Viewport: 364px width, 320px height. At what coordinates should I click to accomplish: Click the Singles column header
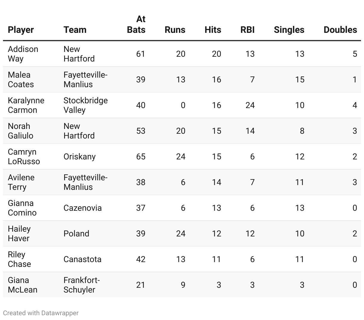coord(289,30)
